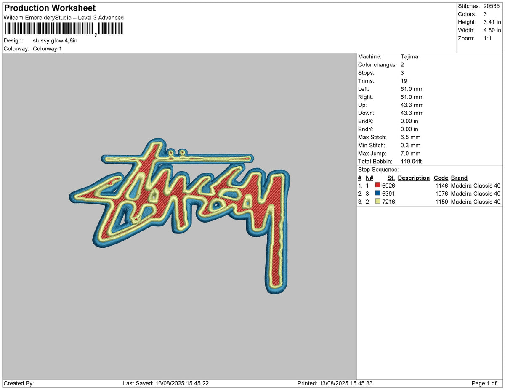The image size is (505, 390).
Task: Click the Width value '4.80 in'
Action: [492, 30]
